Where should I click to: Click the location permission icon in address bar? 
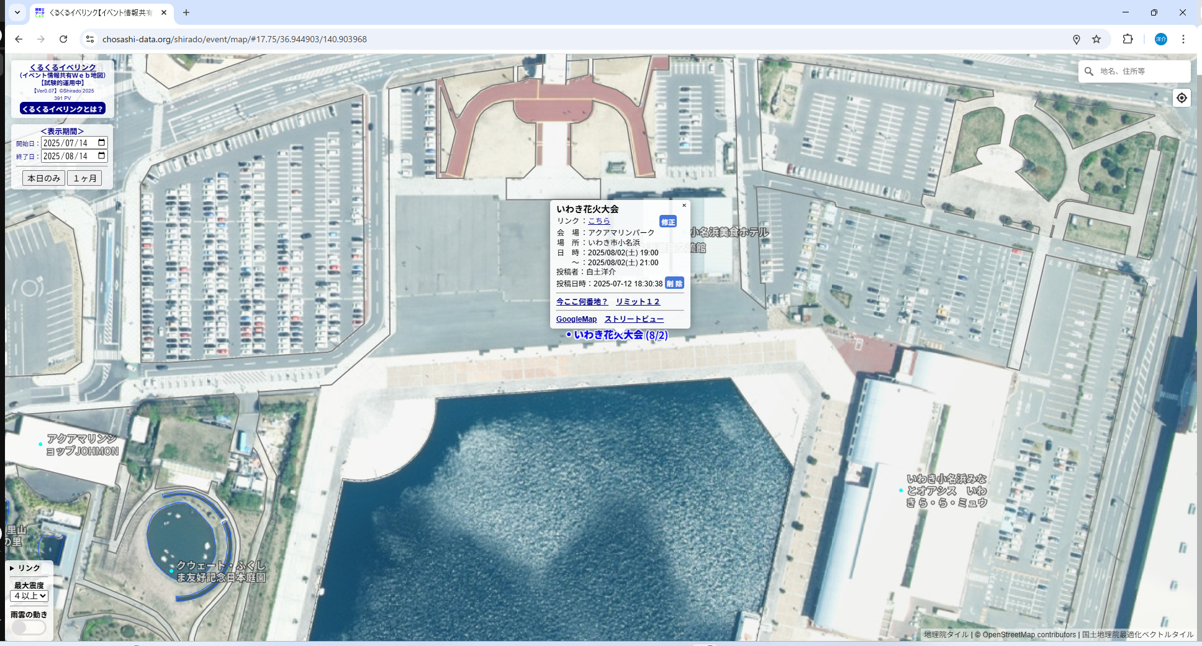[1077, 39]
